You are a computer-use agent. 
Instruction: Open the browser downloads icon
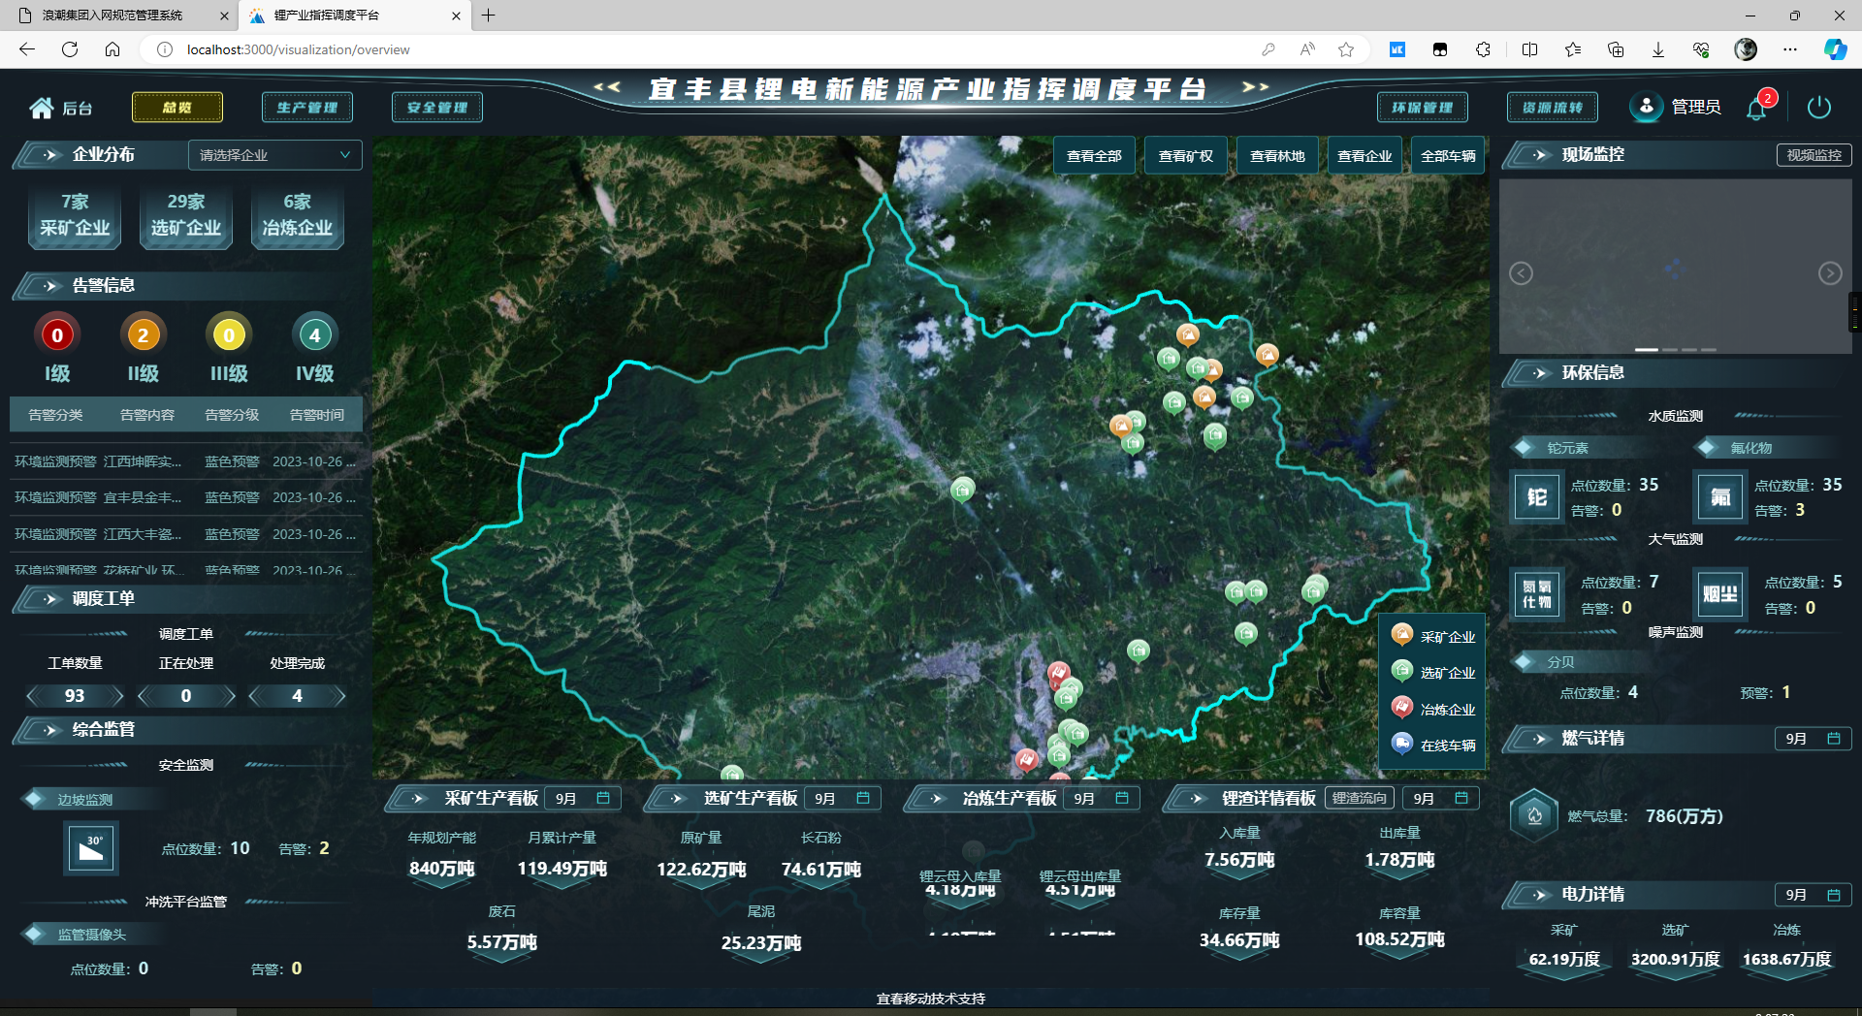click(x=1658, y=49)
